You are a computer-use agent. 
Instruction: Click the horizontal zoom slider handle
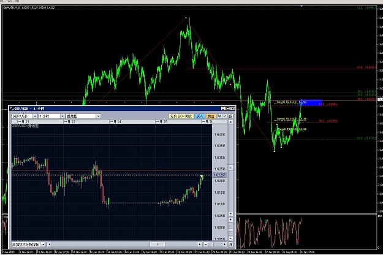click(213, 244)
